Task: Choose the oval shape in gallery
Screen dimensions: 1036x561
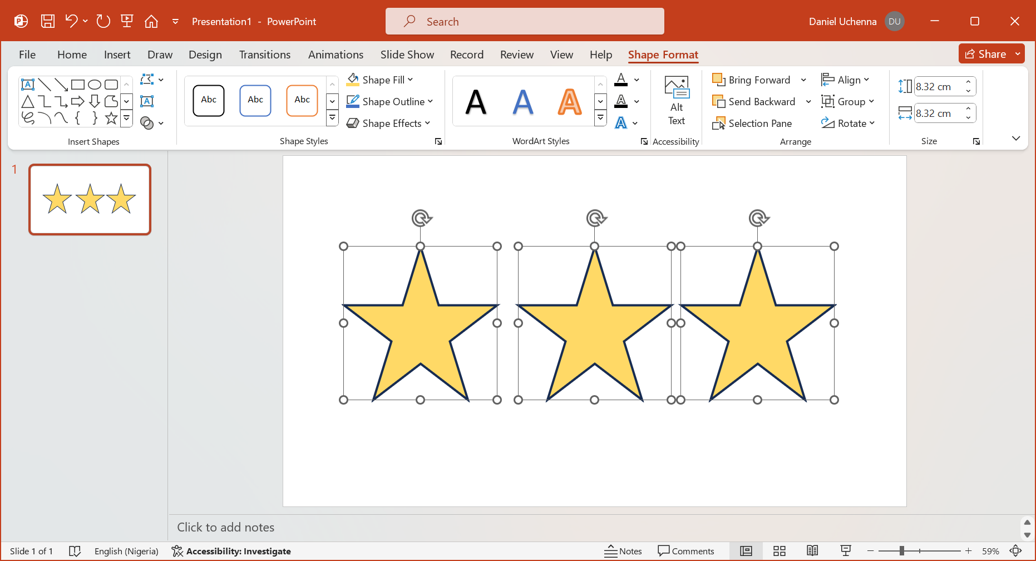Action: (x=95, y=85)
